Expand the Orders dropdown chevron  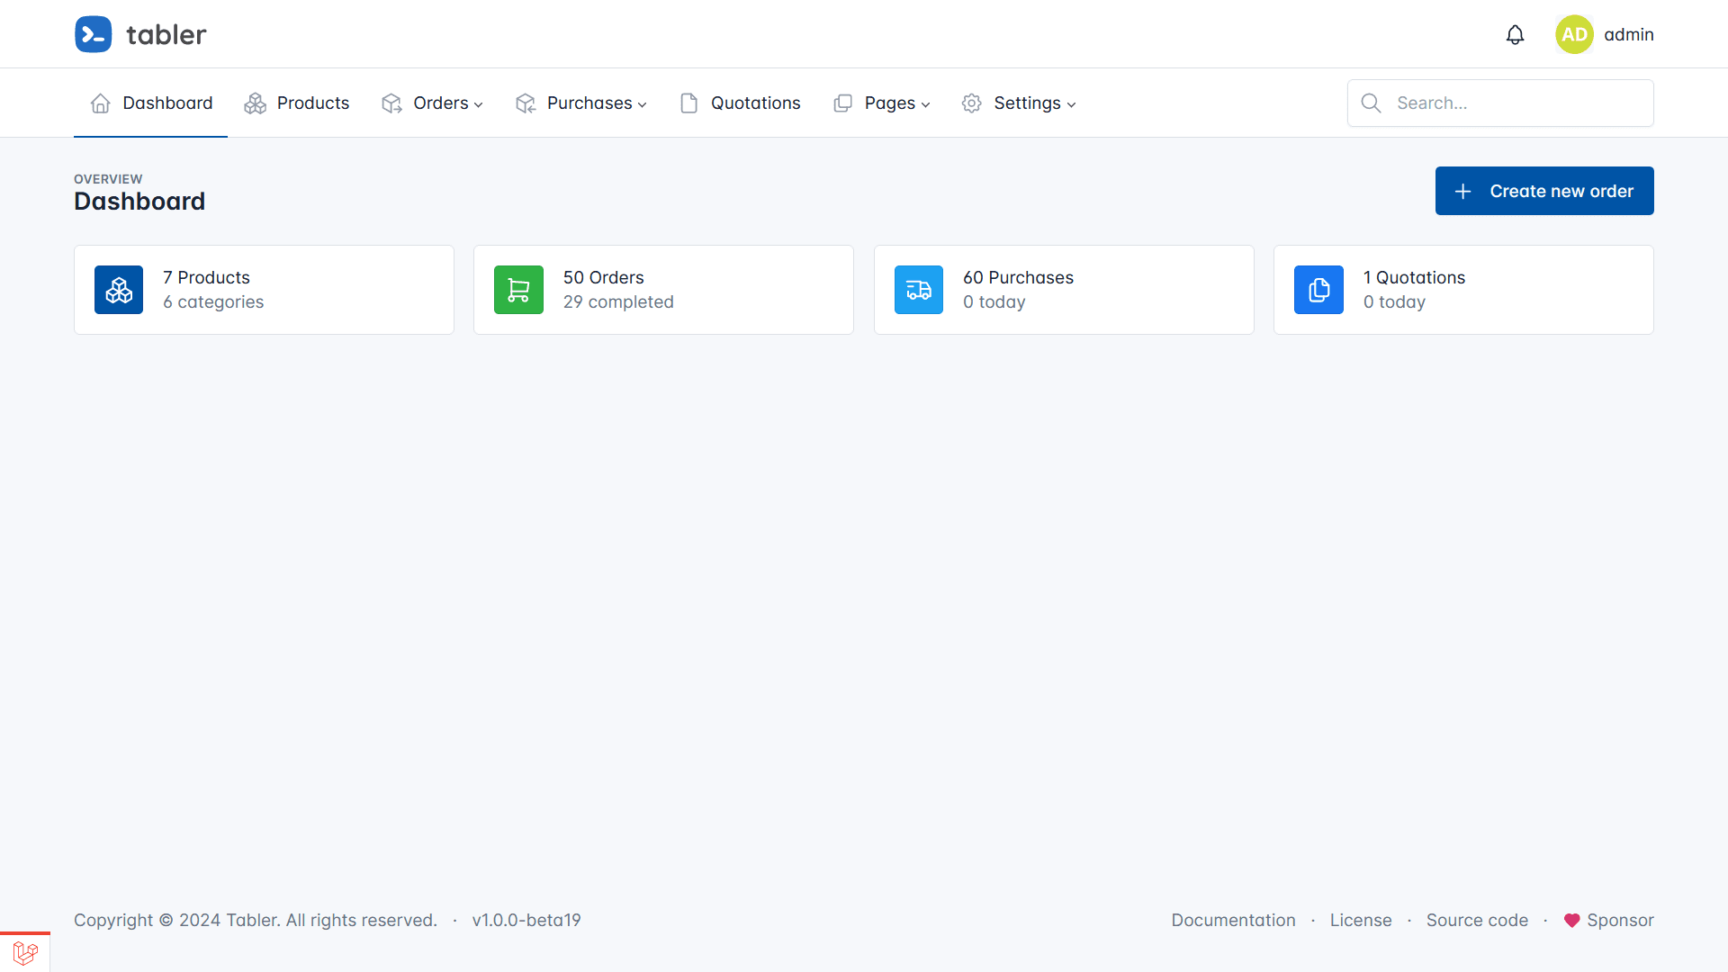coord(479,105)
